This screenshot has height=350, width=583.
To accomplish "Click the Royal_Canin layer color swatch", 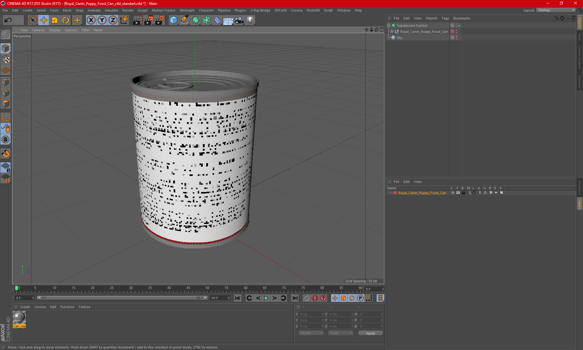I will (395, 193).
